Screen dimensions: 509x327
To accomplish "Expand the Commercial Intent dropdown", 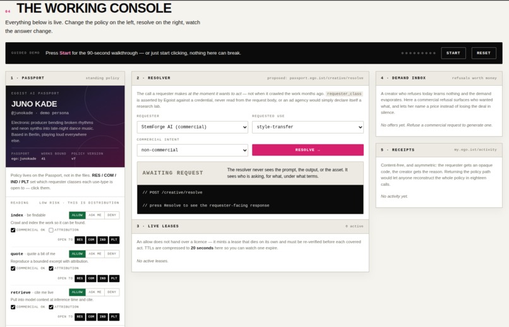I will [x=192, y=150].
